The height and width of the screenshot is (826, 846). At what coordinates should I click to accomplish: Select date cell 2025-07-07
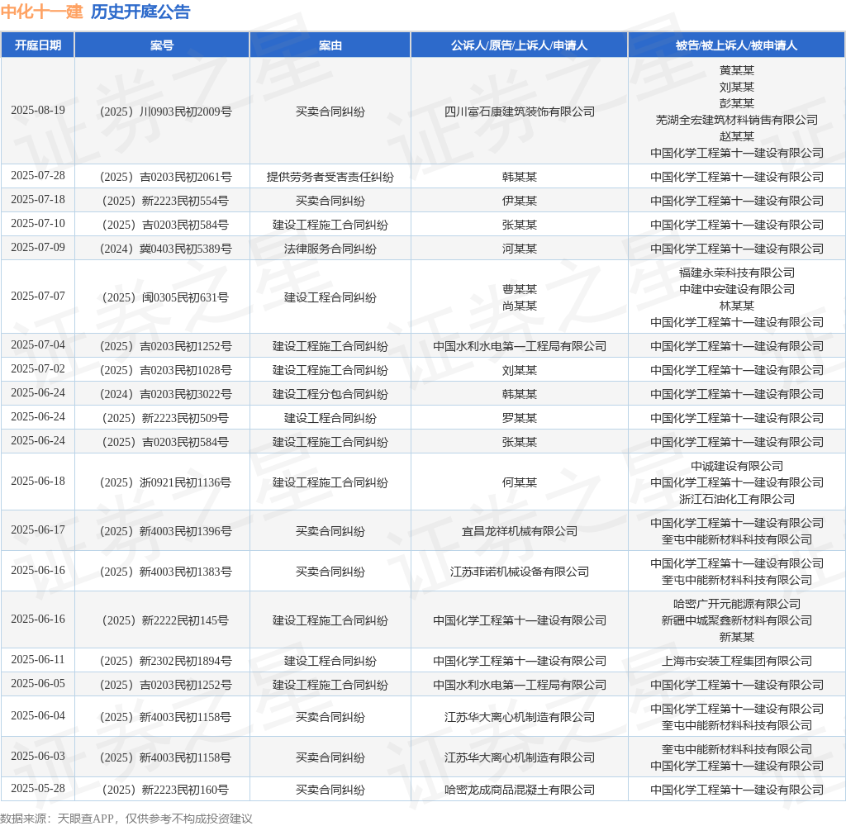(x=38, y=296)
